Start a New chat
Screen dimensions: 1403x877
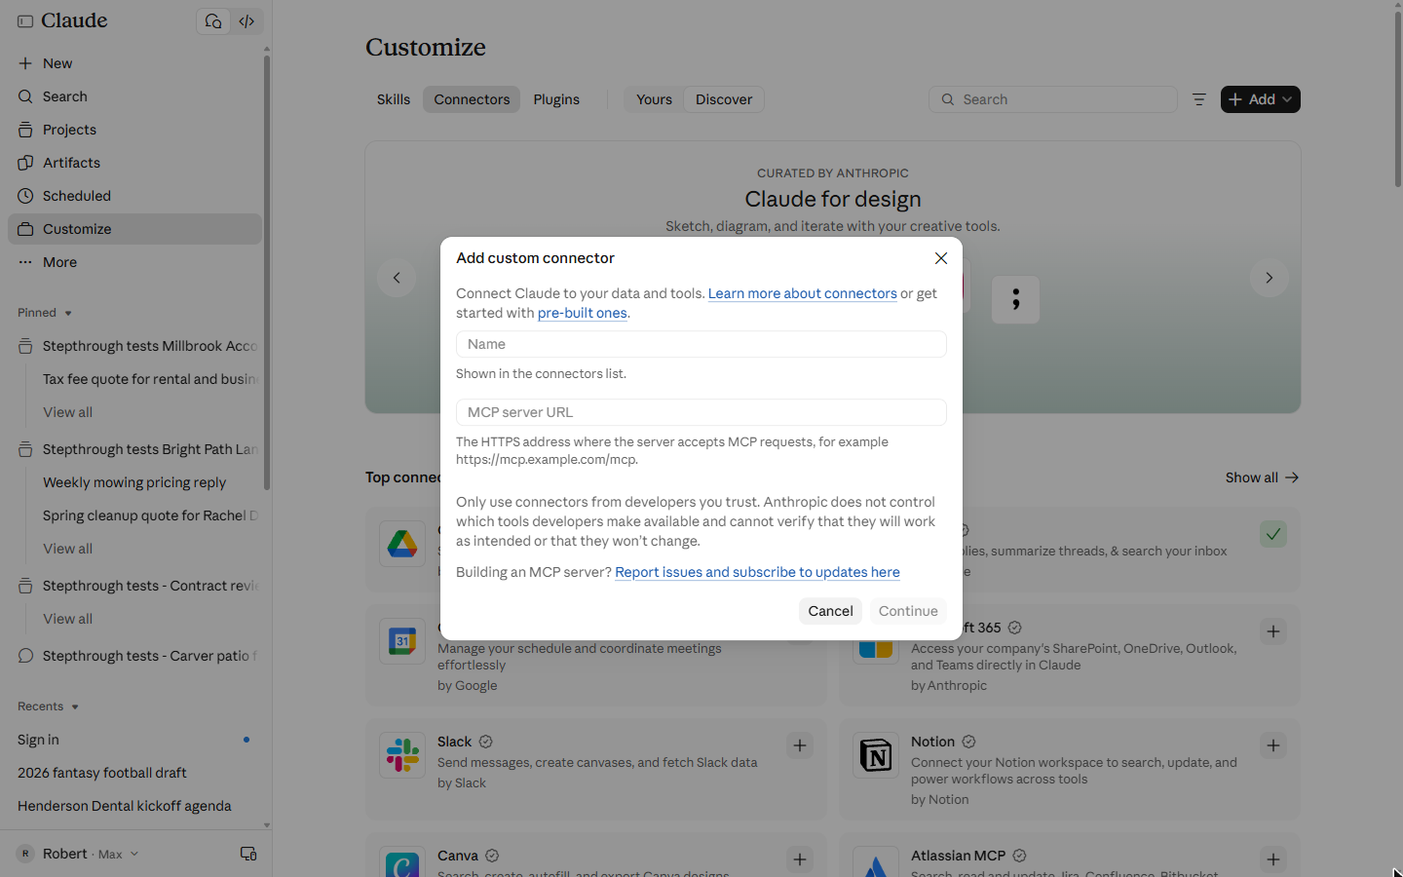134,63
